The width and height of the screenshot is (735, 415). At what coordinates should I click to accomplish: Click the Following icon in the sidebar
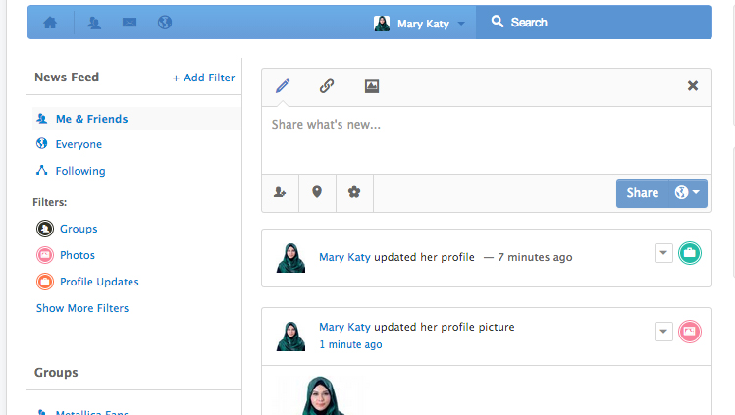(42, 170)
